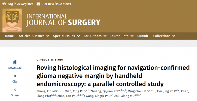Image resolution: width=197 pixels, height=101 pixels.
Task: Open the Log in link
Action: point(12,4)
